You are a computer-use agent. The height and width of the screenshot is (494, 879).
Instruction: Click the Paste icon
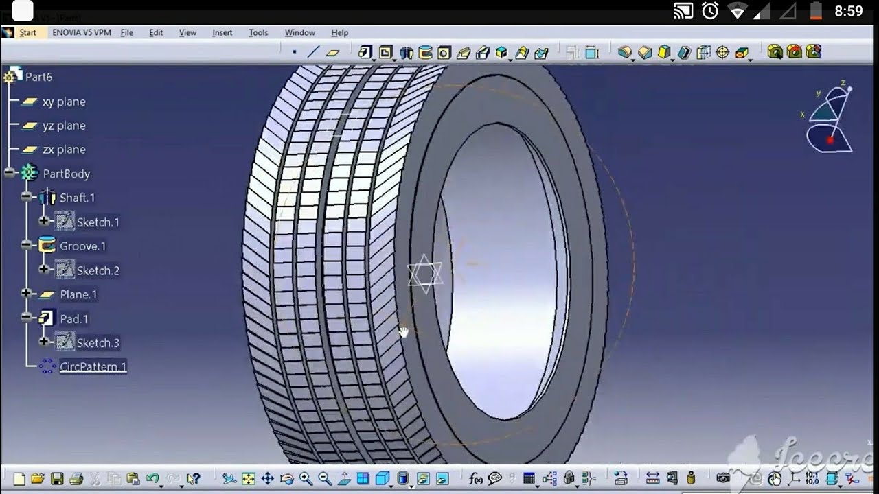pos(133,479)
